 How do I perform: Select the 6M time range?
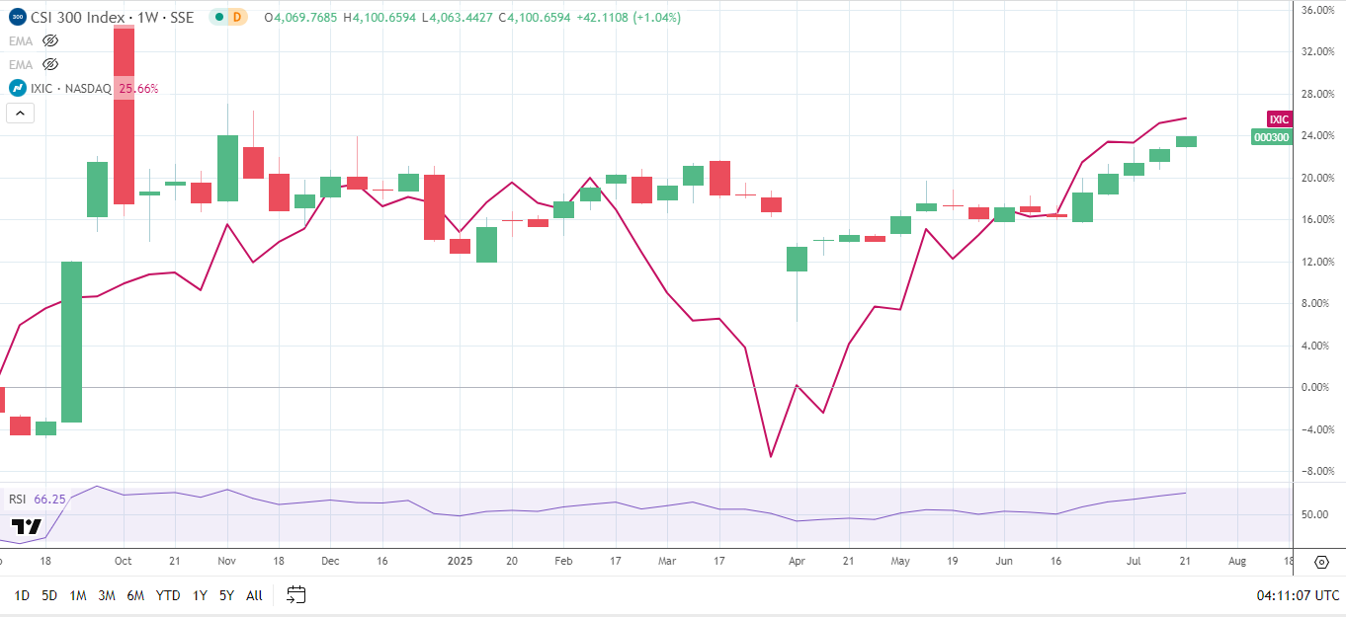point(135,595)
